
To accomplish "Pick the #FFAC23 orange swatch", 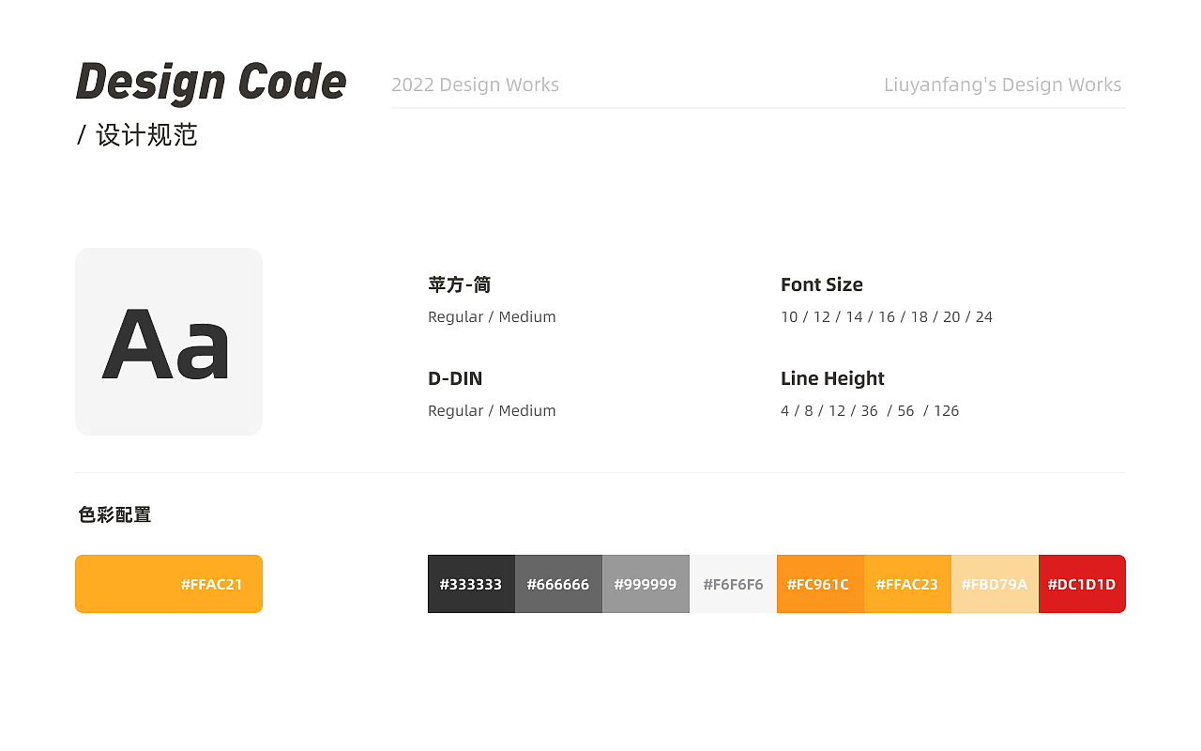I will coord(907,584).
